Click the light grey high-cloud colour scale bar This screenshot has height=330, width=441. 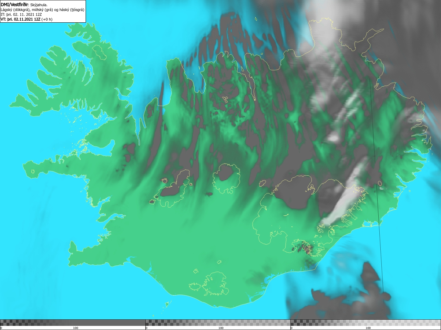[x=366, y=323]
